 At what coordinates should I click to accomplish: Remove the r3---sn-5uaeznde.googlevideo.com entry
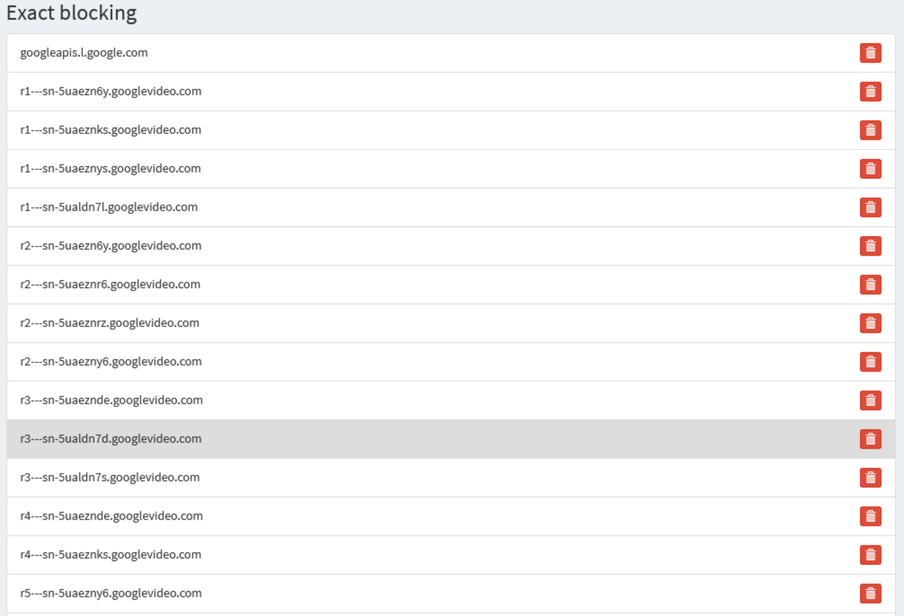click(x=870, y=400)
